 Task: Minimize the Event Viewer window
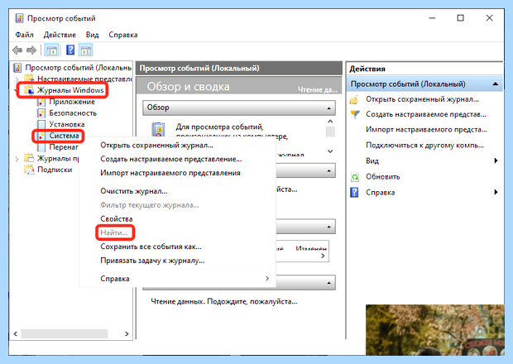(432, 18)
